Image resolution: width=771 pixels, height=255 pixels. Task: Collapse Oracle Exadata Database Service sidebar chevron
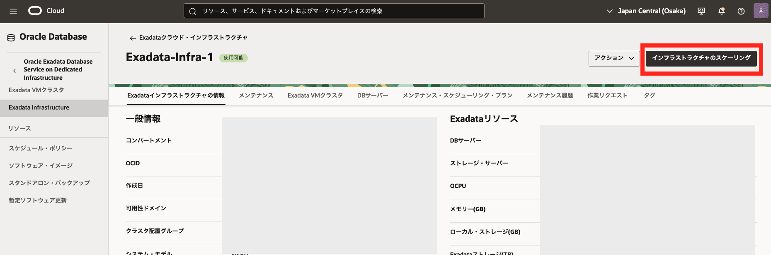click(15, 71)
